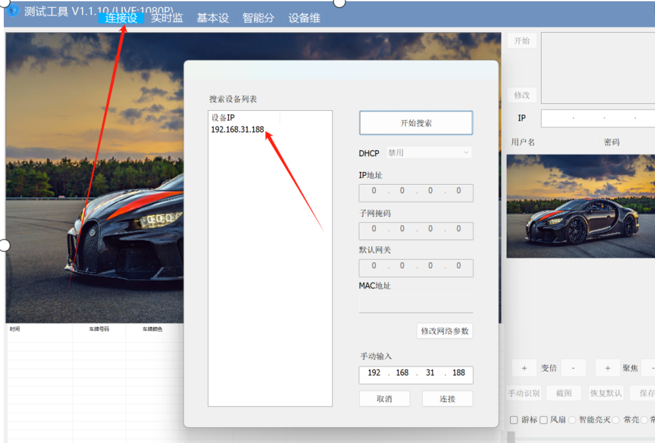
Task: Enable the 游标 checkbox
Action: [514, 420]
